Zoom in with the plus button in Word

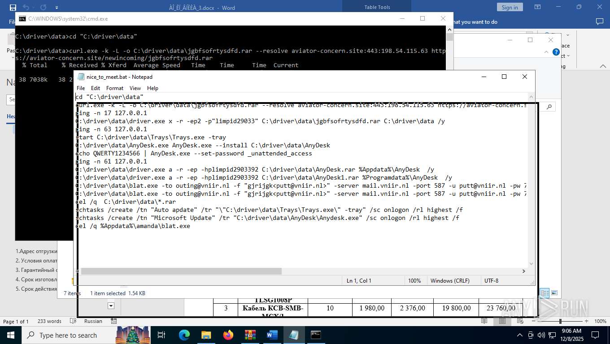tap(586, 321)
